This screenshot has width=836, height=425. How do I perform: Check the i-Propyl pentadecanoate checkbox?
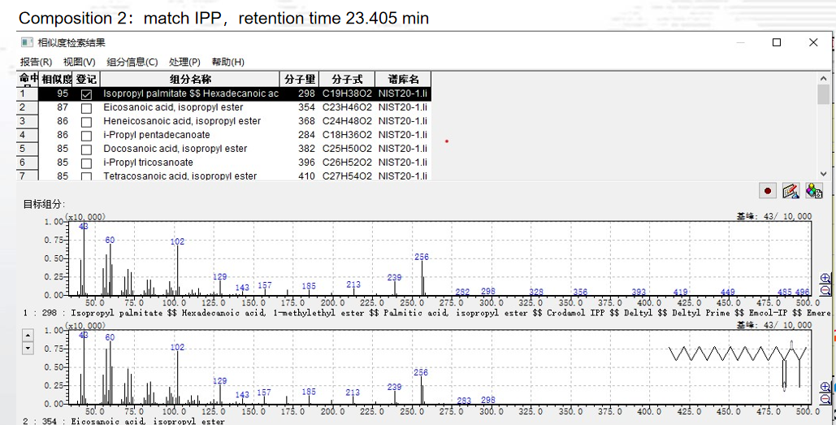[x=86, y=136]
